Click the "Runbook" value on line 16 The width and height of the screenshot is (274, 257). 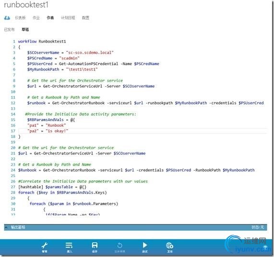coord(56,125)
